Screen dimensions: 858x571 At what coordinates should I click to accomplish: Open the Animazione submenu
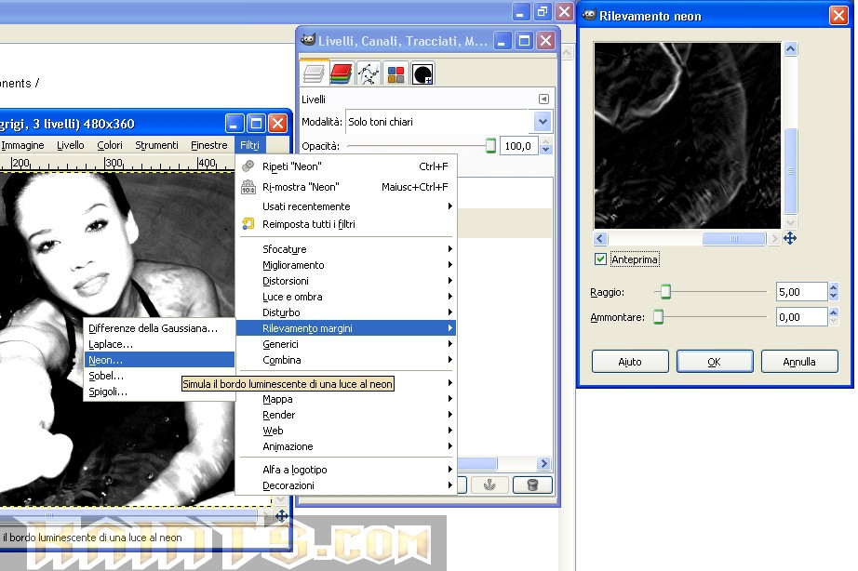(346, 446)
